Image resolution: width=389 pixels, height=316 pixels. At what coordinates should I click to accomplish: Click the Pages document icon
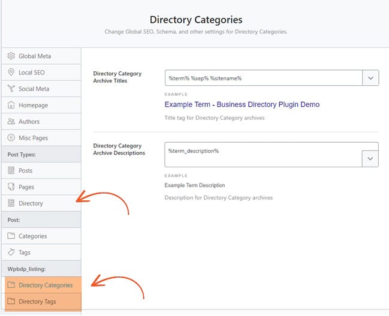[x=11, y=186]
